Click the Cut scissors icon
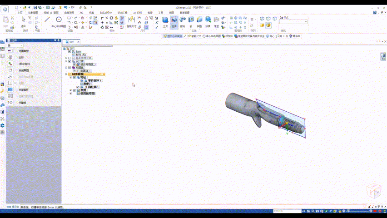387x218 pixels. tap(12, 18)
